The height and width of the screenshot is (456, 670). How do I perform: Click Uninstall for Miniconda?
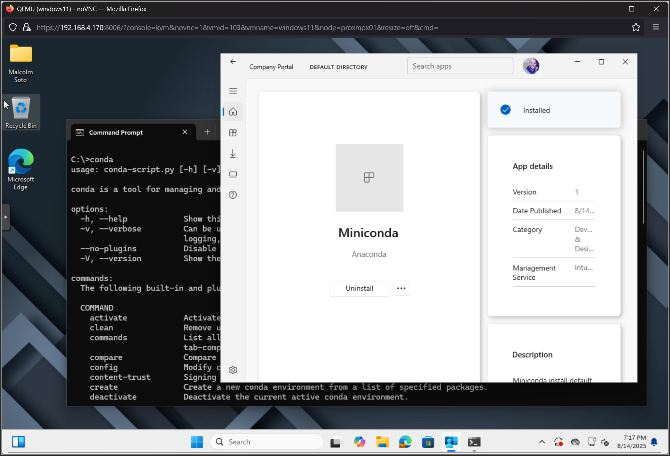pos(359,288)
